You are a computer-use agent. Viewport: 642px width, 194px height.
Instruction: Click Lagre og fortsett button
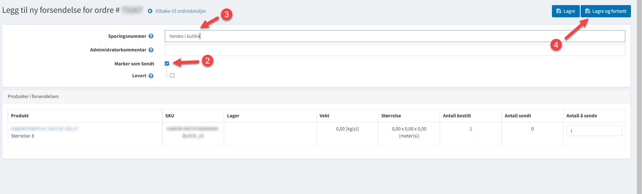605,11
